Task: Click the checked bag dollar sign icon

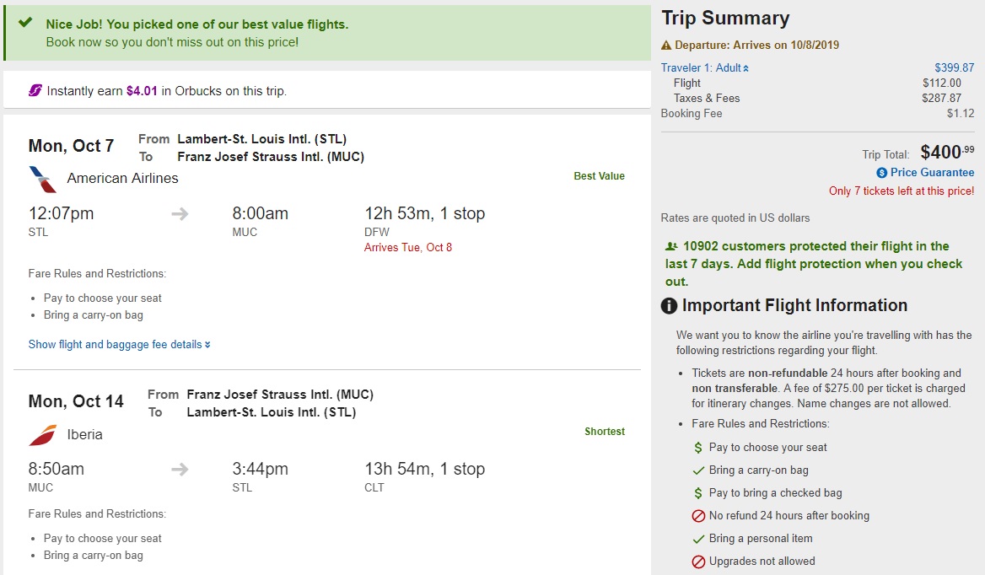Action: coord(698,493)
